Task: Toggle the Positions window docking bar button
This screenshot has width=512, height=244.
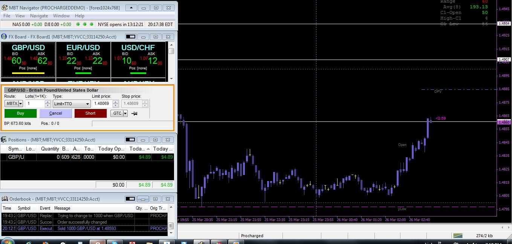Action: tap(130, 140)
